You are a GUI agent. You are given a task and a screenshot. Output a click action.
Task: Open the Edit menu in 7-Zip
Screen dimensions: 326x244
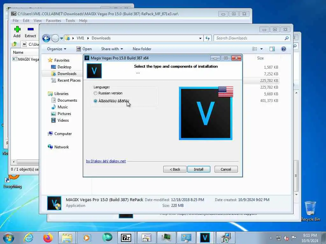[x=26, y=21]
